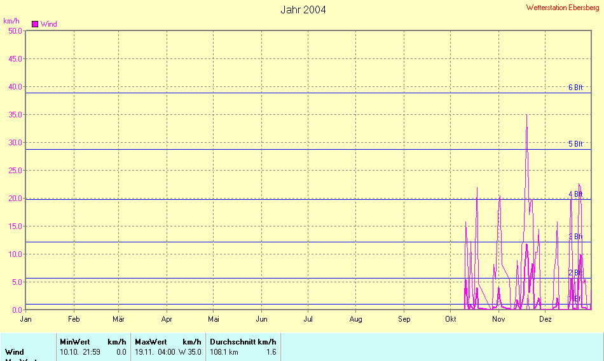
Task: Select the Dez month axis label
Action: 545,319
